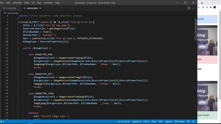The image size is (221, 124).
Task: Open the Selection menu
Action: pyautogui.click(x=17, y=3)
